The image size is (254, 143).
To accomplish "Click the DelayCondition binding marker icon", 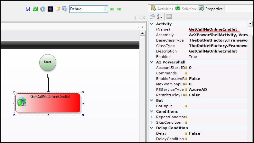I will click(186, 139).
